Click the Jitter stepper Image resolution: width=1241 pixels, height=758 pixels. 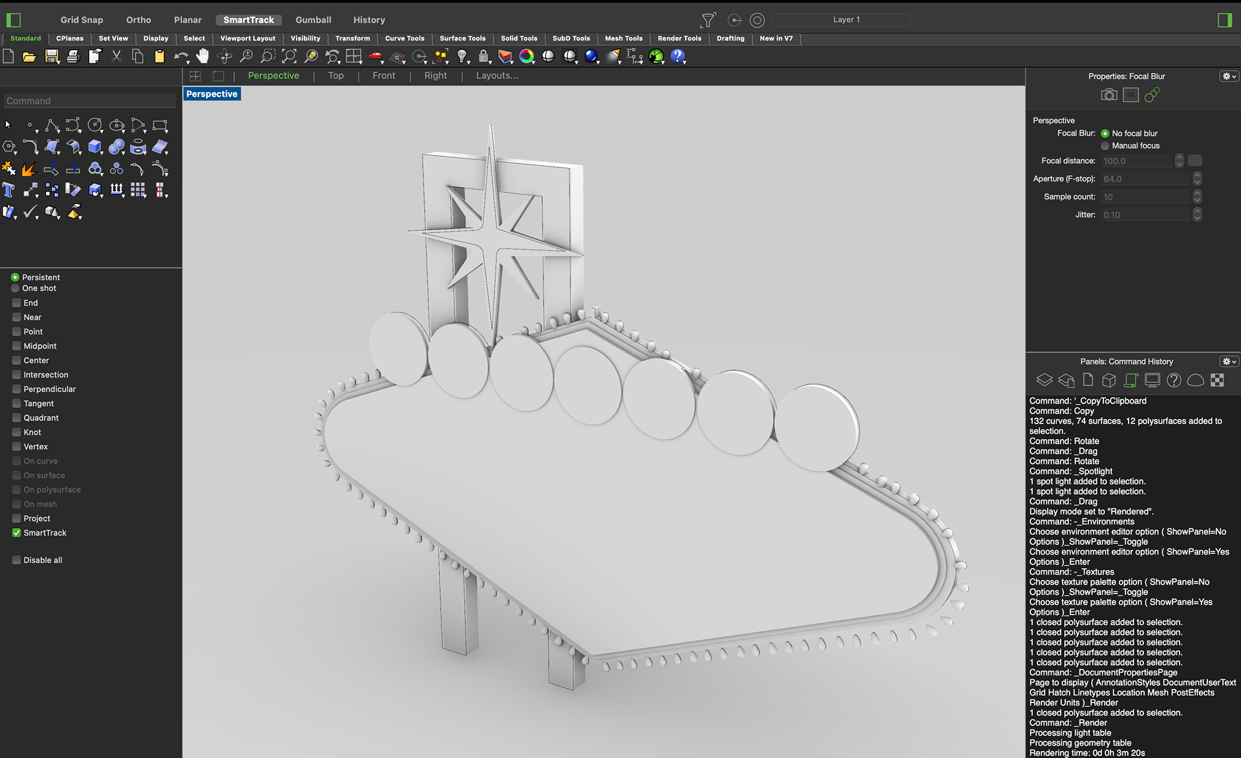point(1197,215)
